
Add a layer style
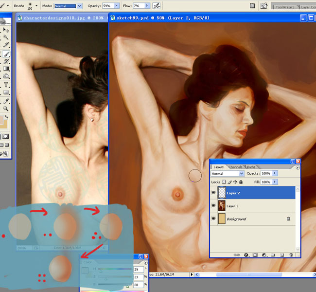coord(246,255)
